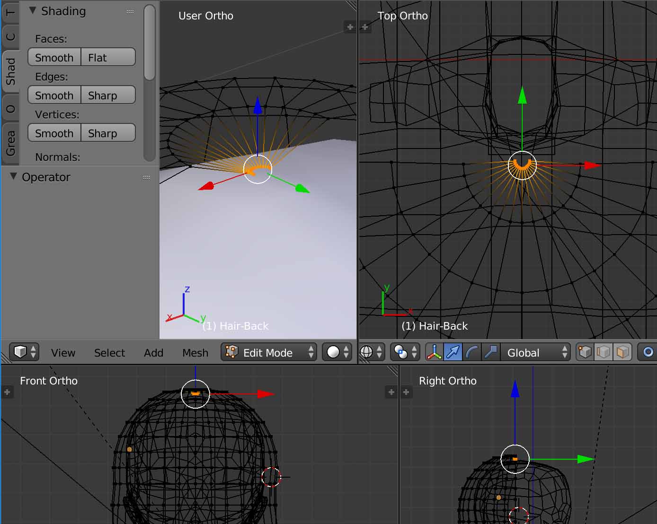Enable the rotate manipulator arc

coord(472,352)
